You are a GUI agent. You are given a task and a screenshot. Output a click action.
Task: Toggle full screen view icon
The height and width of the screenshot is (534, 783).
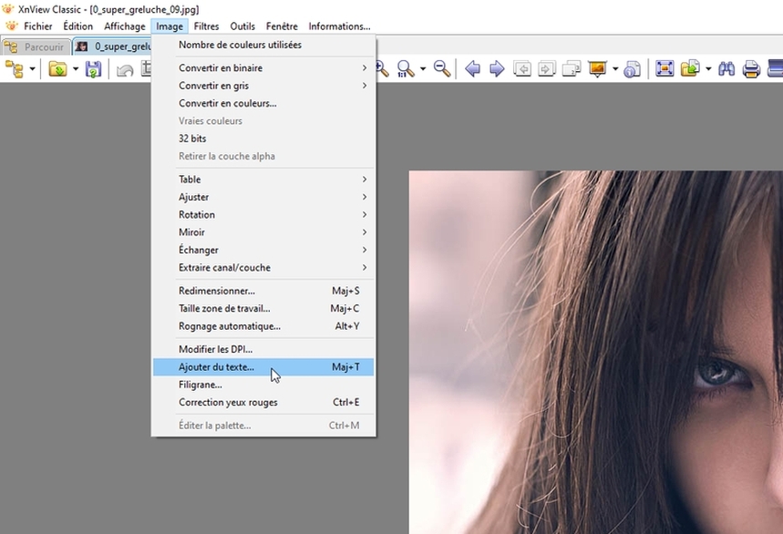pyautogui.click(x=664, y=68)
